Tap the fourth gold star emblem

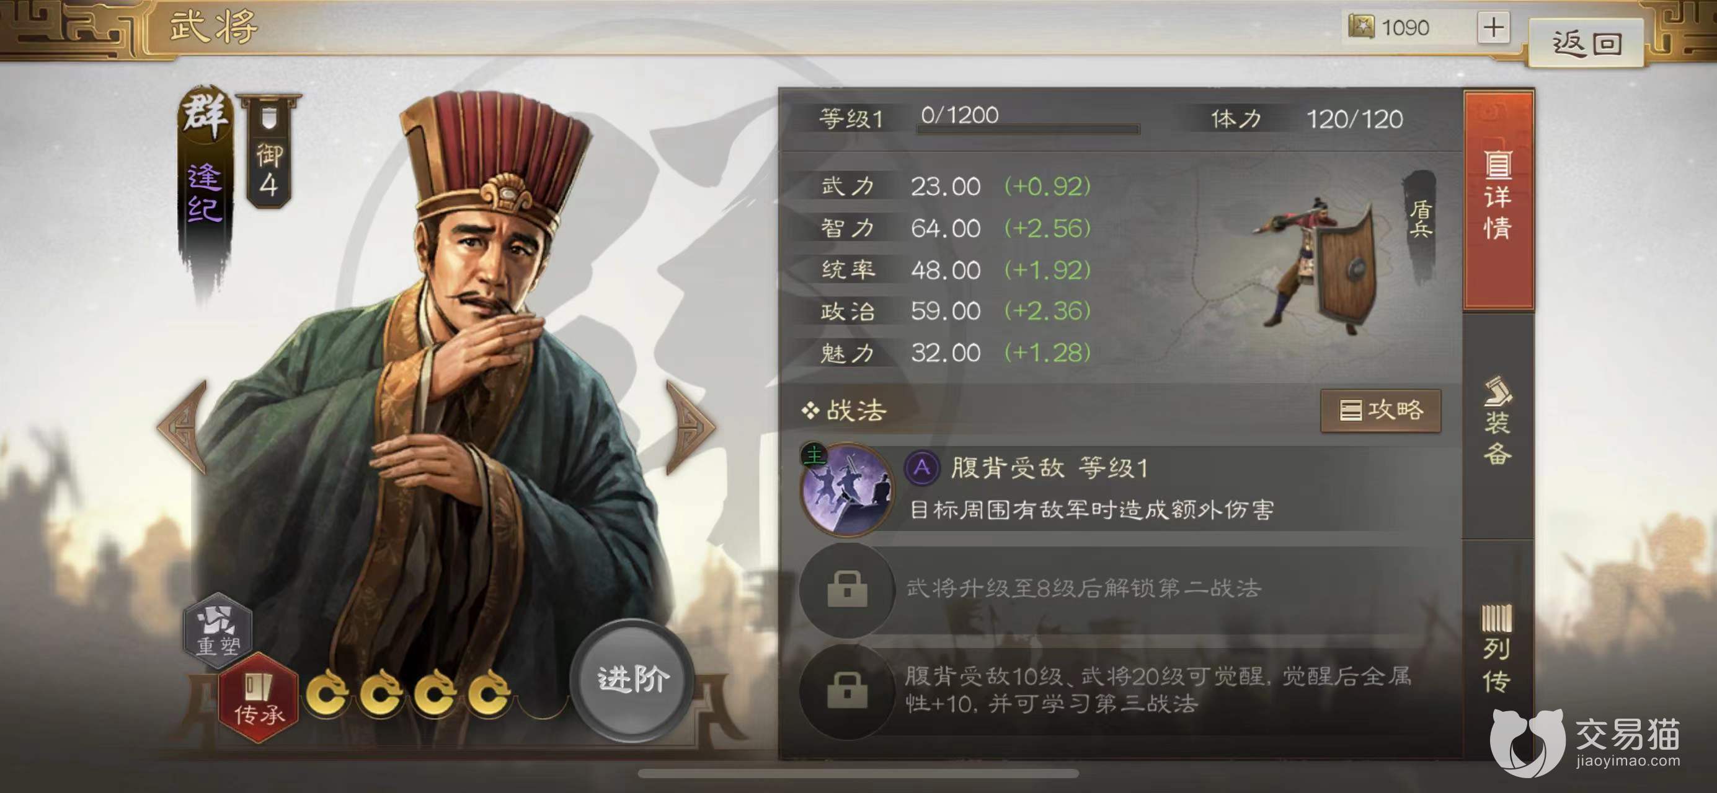489,693
